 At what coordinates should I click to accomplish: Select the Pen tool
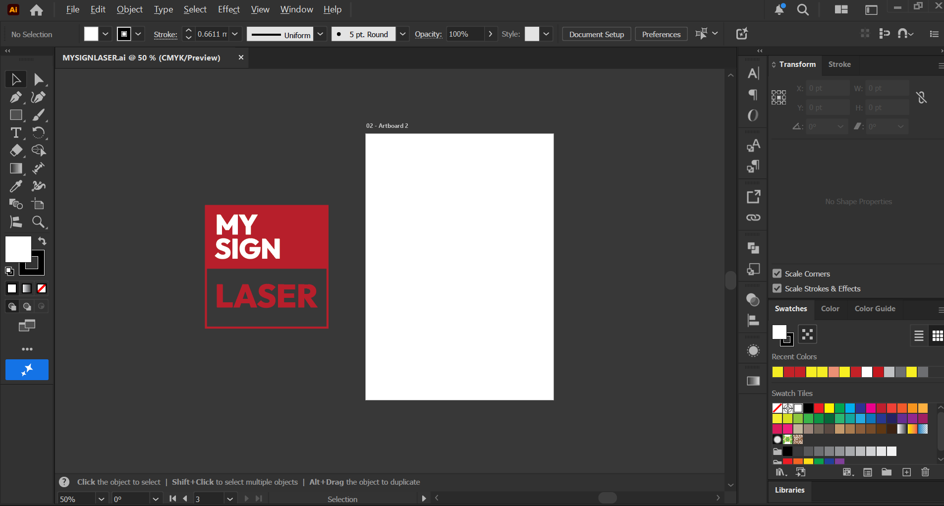[x=16, y=97]
